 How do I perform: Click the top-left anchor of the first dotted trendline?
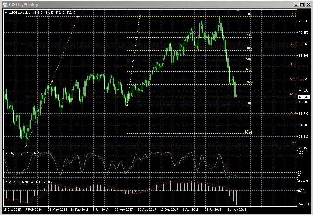(x=78, y=16)
